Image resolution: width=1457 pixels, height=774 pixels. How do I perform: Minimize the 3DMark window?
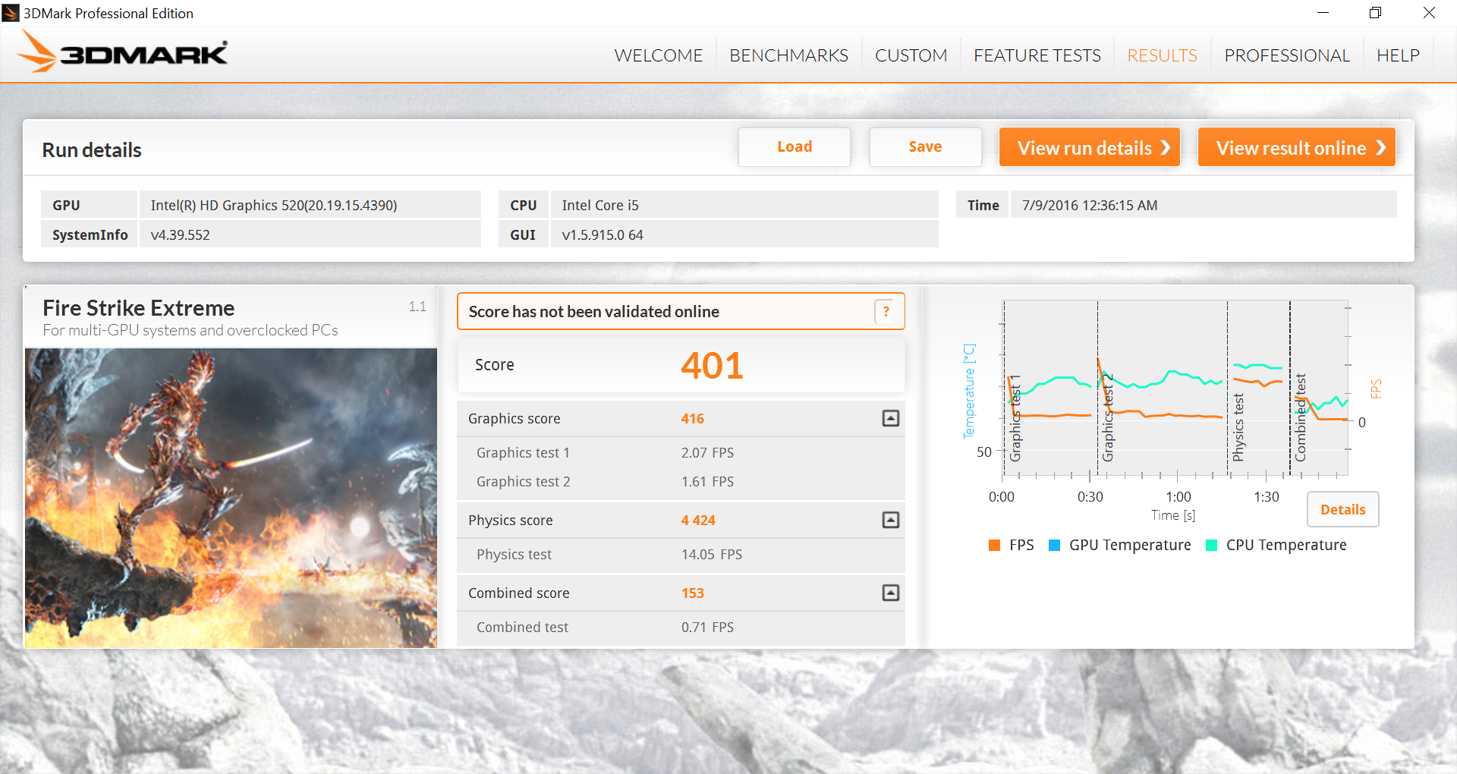click(x=1323, y=13)
